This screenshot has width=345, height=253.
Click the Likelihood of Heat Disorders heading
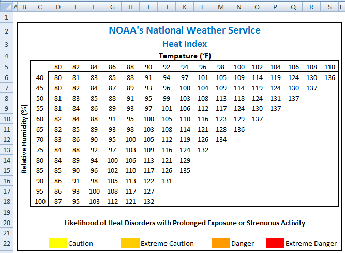[185, 223]
